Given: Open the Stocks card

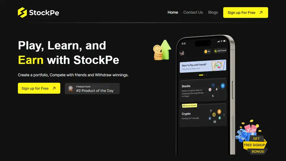Looking at the screenshot, I should click(x=203, y=90).
